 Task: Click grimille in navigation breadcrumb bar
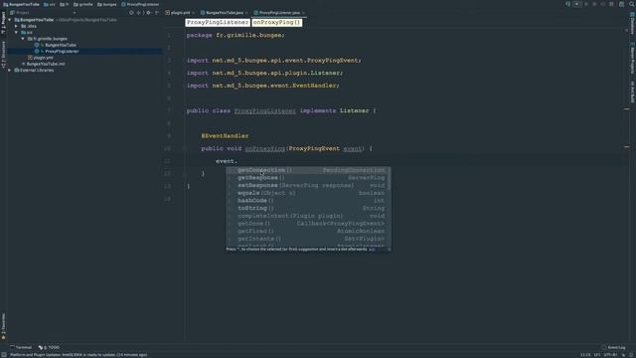click(x=83, y=4)
